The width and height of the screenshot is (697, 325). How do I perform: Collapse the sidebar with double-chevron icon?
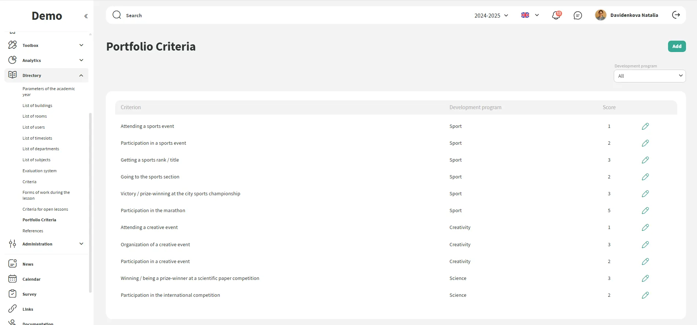86,16
